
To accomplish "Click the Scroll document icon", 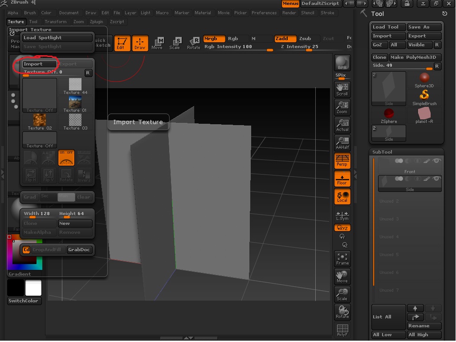I will (342, 90).
